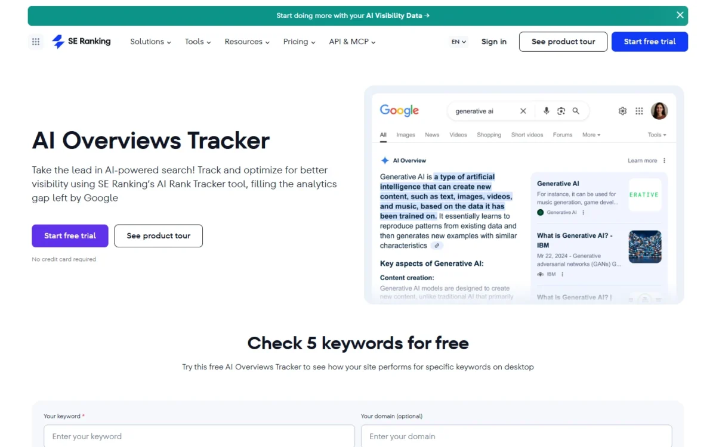Open options dots beside IBM source
Screen dimensions: 716x447
pyautogui.click(x=562, y=274)
